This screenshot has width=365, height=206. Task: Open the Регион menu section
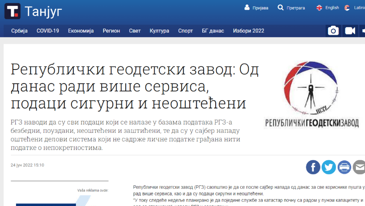tap(111, 31)
